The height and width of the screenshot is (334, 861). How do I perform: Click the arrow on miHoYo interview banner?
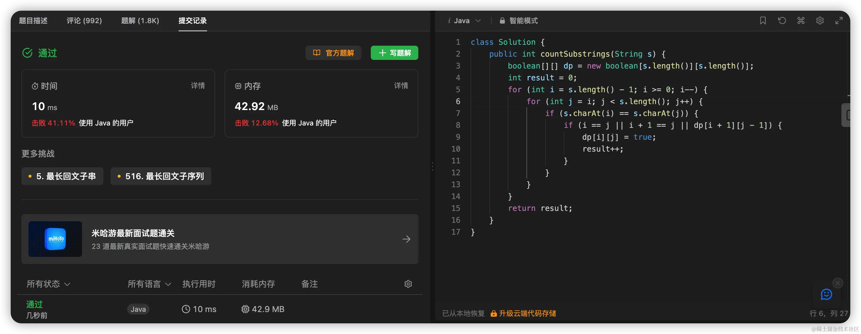[406, 239]
